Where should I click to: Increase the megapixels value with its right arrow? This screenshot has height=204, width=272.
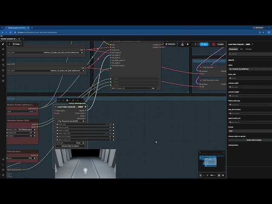click(35, 133)
